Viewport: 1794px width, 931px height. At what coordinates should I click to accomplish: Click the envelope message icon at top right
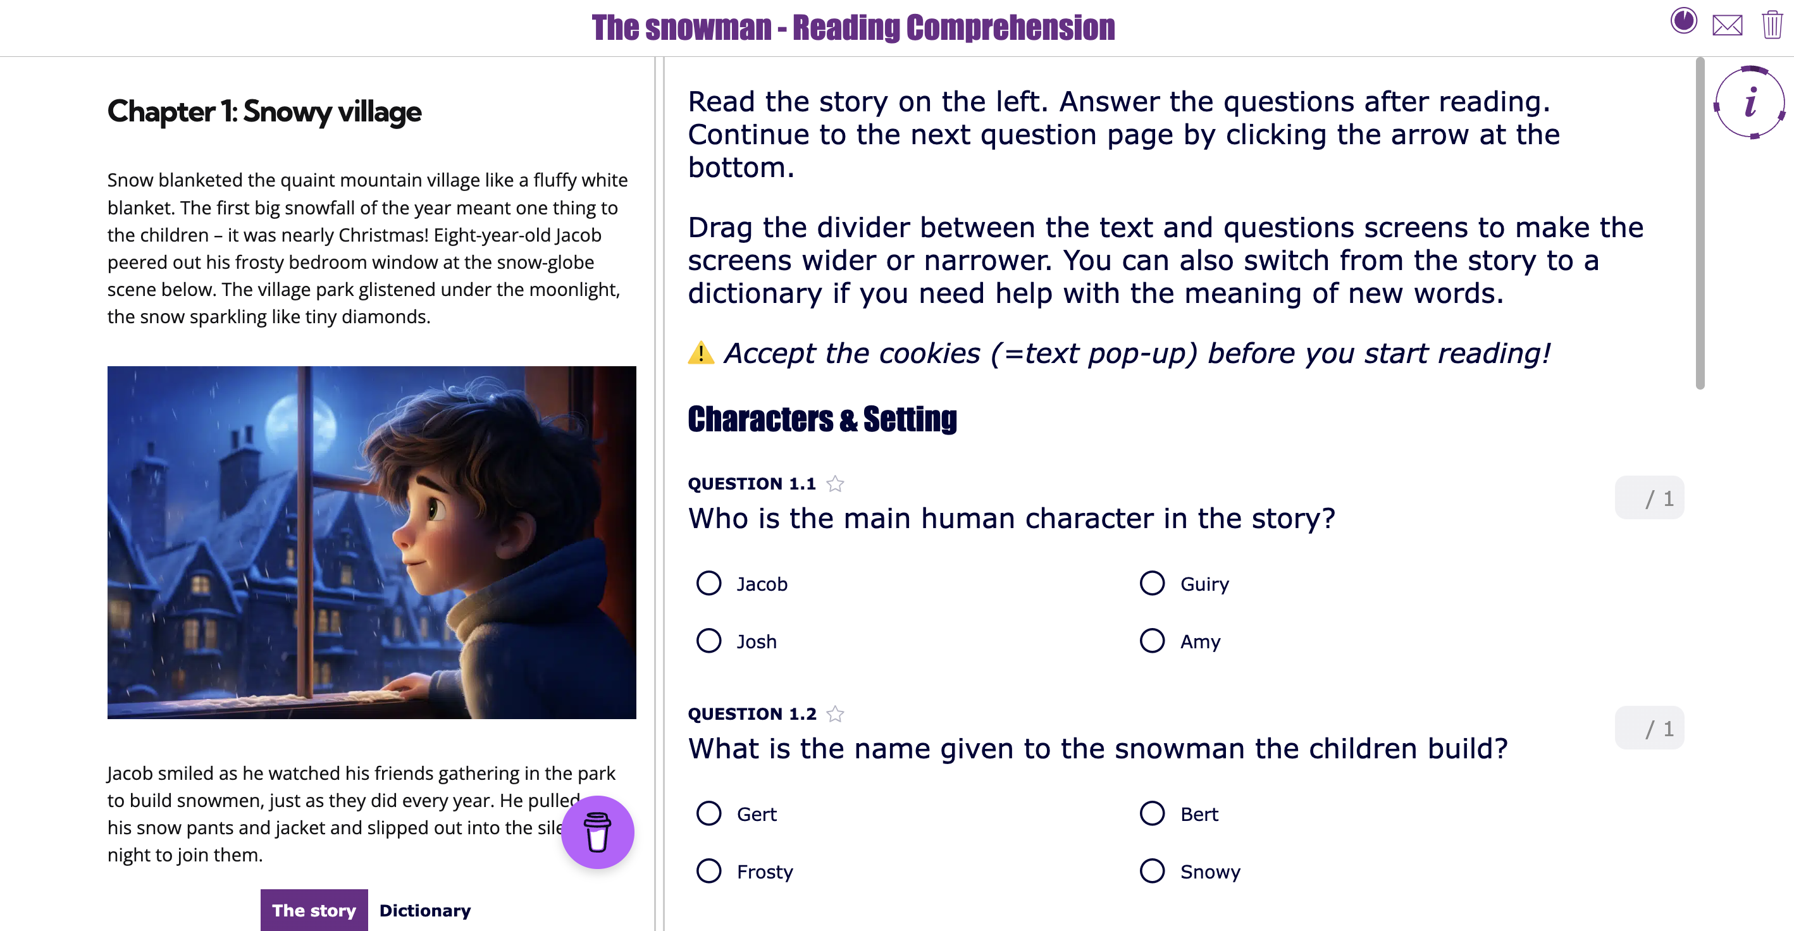coord(1728,26)
